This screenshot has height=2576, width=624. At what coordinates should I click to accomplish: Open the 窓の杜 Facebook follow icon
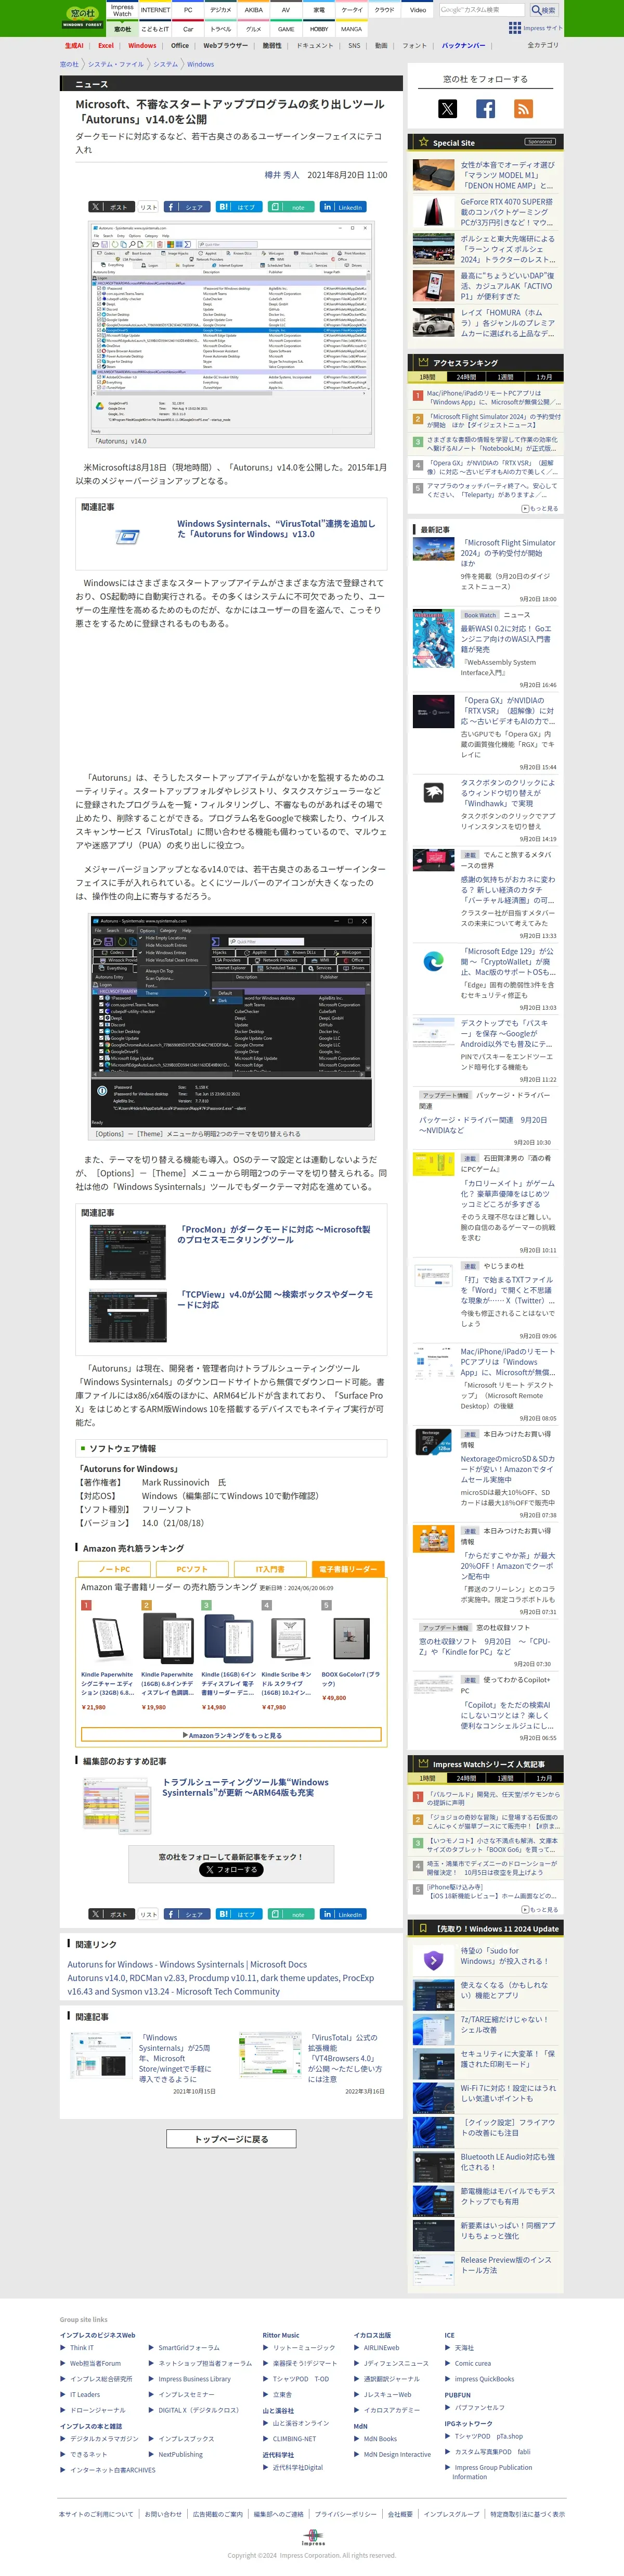(x=485, y=109)
